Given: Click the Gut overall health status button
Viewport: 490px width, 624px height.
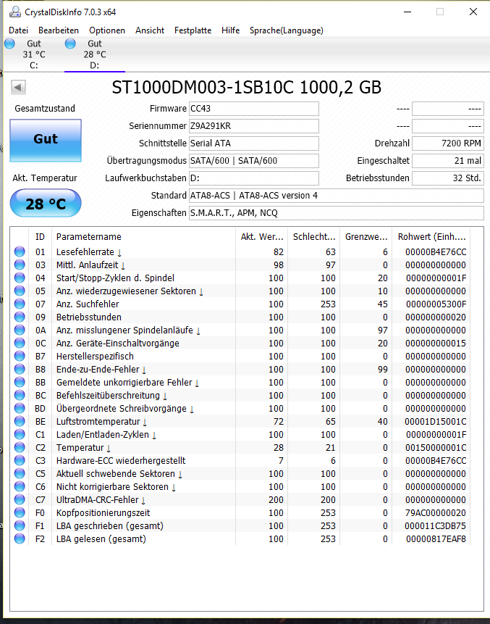Looking at the screenshot, I should 46,141.
